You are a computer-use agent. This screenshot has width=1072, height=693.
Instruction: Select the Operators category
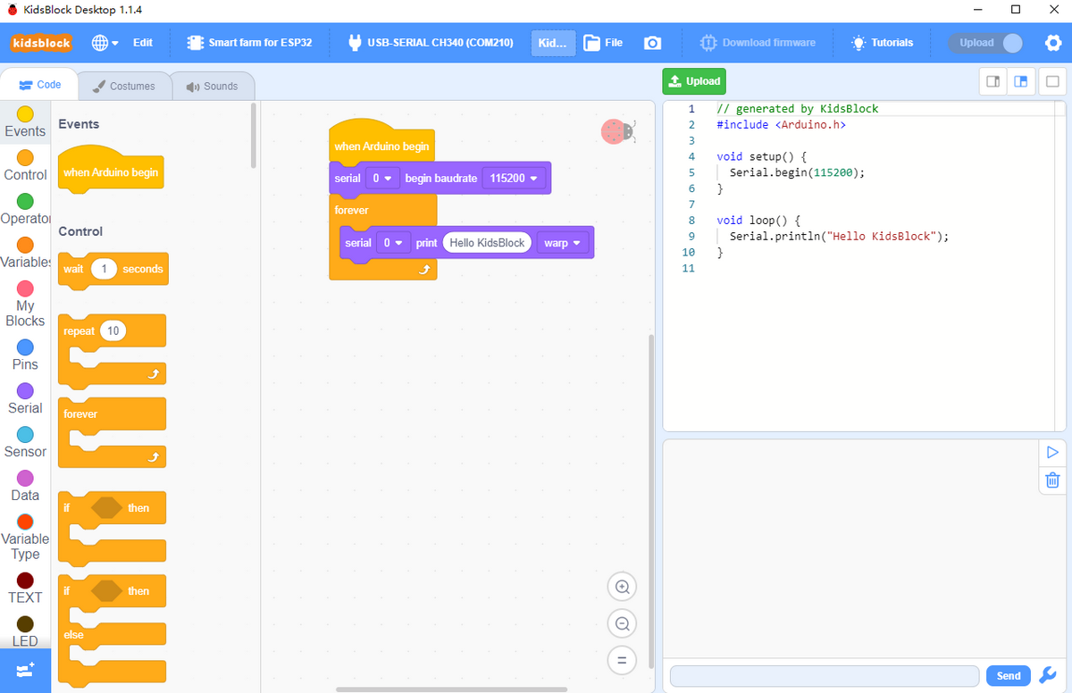point(25,210)
